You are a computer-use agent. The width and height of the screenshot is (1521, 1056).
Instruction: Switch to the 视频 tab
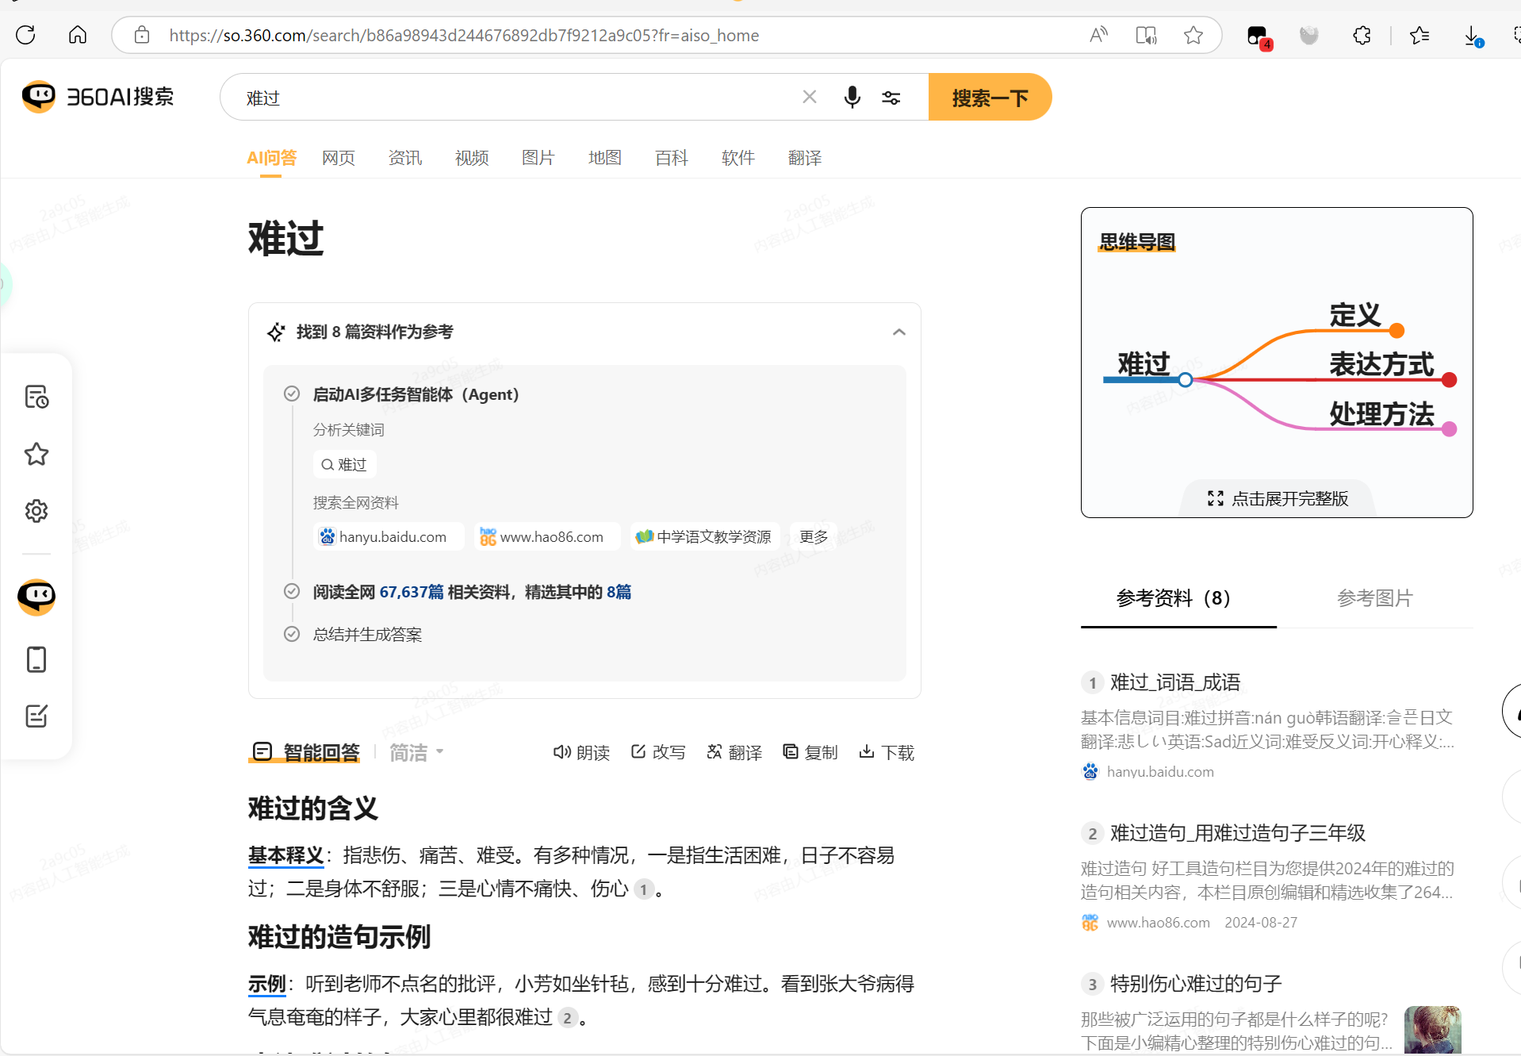[472, 158]
